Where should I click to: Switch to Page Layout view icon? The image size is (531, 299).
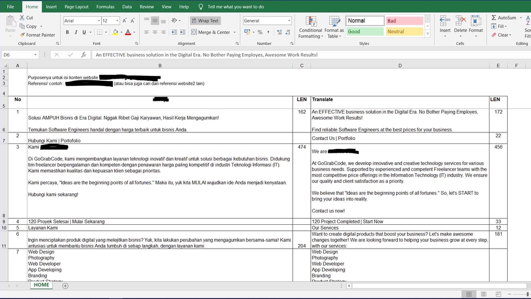483,294
